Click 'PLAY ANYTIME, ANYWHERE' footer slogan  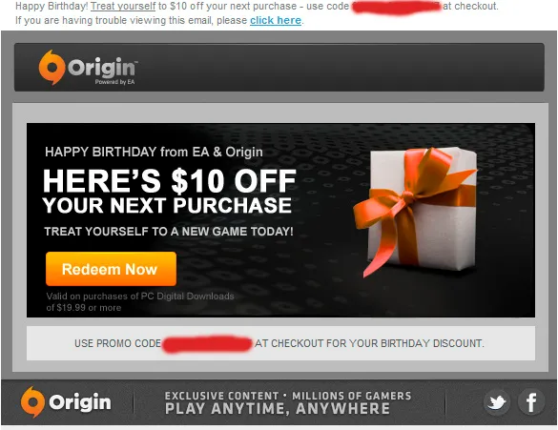(x=278, y=409)
